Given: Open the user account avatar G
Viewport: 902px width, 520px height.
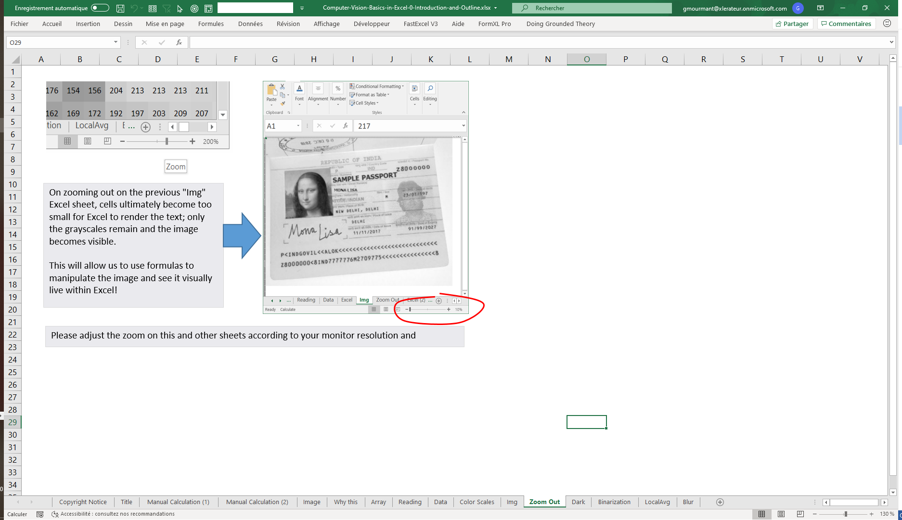Looking at the screenshot, I should coord(798,8).
